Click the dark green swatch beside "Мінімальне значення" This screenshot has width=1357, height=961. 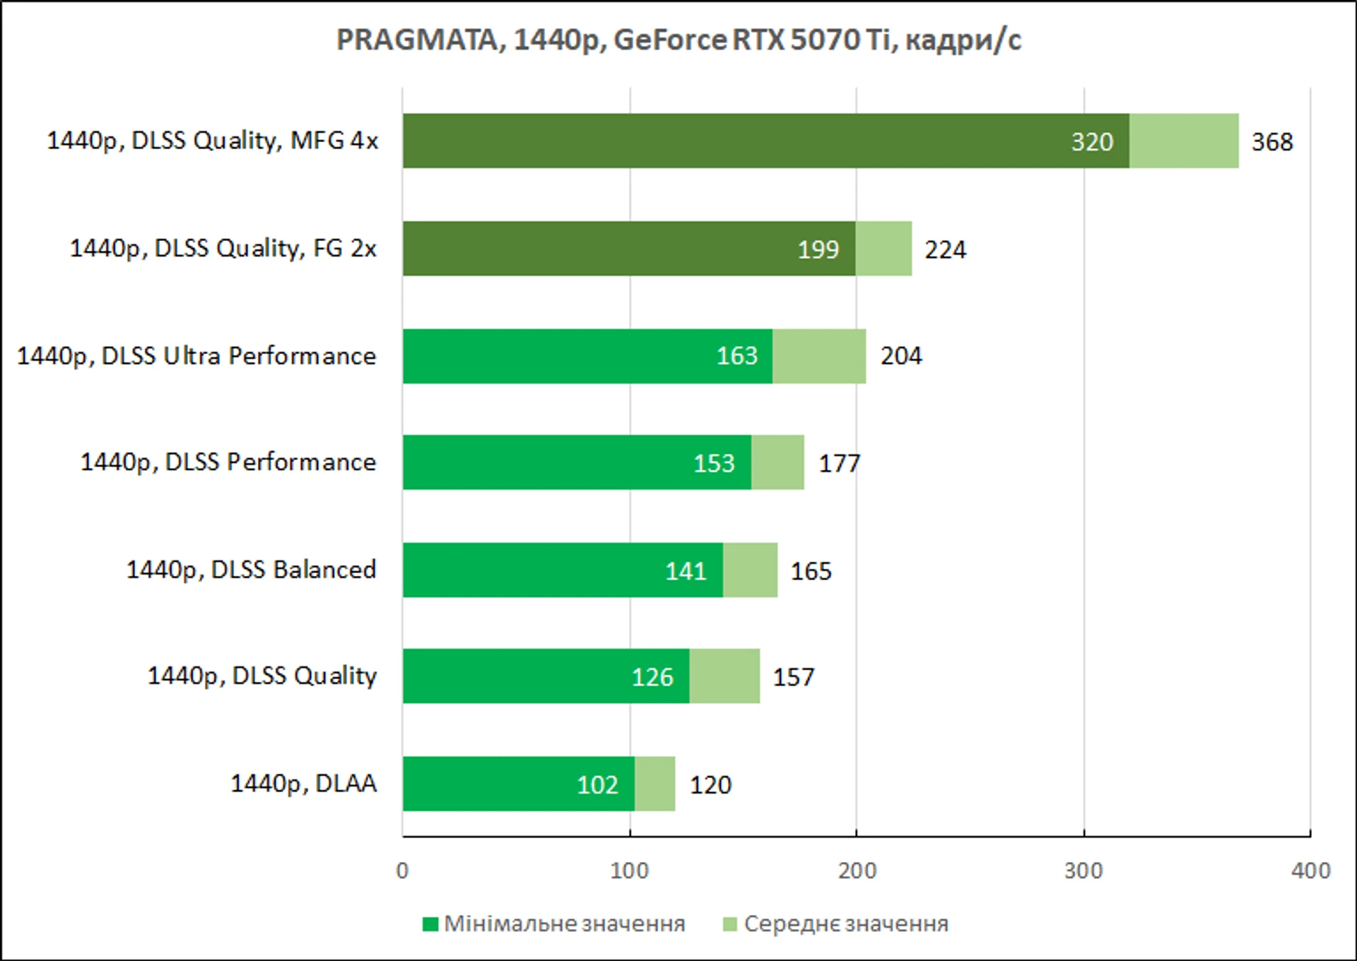[x=430, y=924]
